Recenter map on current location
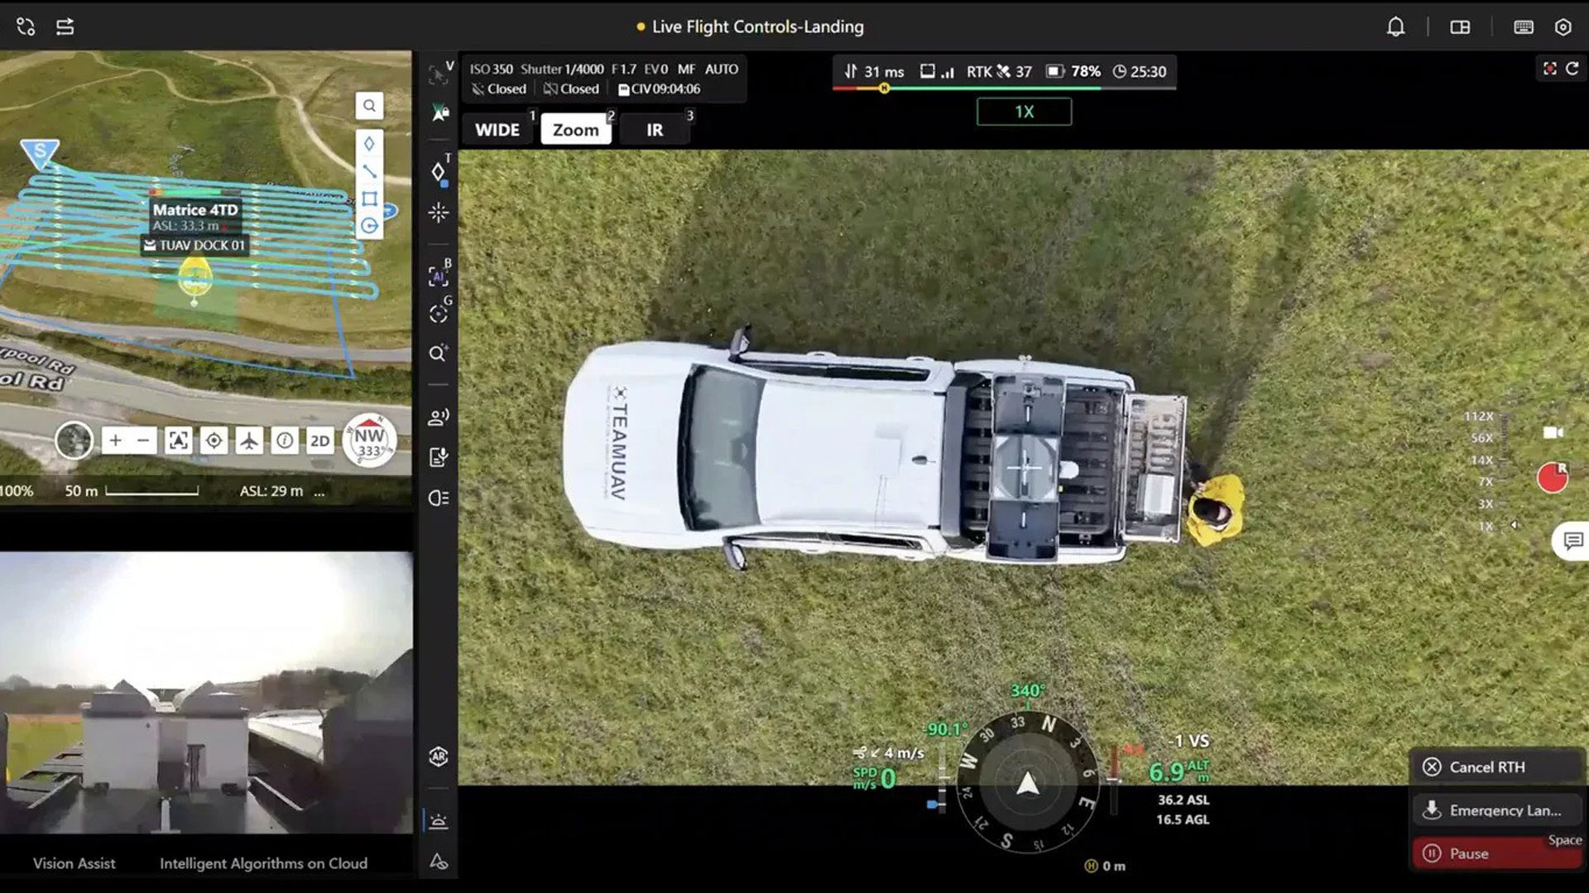Viewport: 1589px width, 893px height. tap(214, 441)
